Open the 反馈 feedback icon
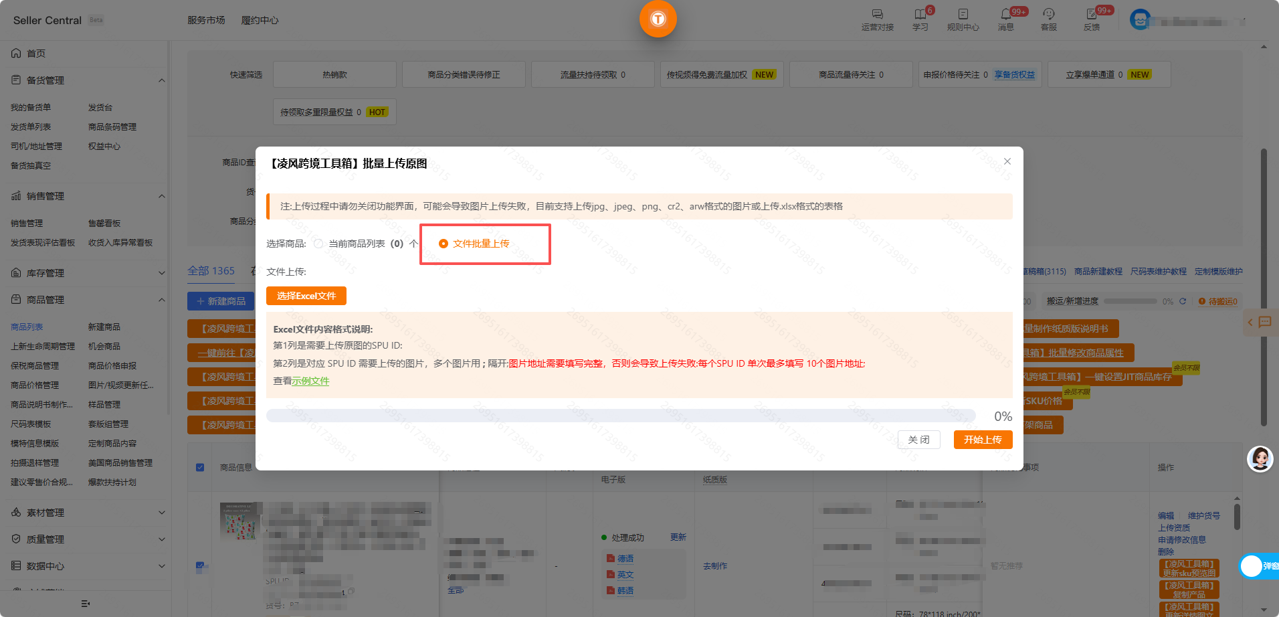The height and width of the screenshot is (617, 1279). point(1091,14)
